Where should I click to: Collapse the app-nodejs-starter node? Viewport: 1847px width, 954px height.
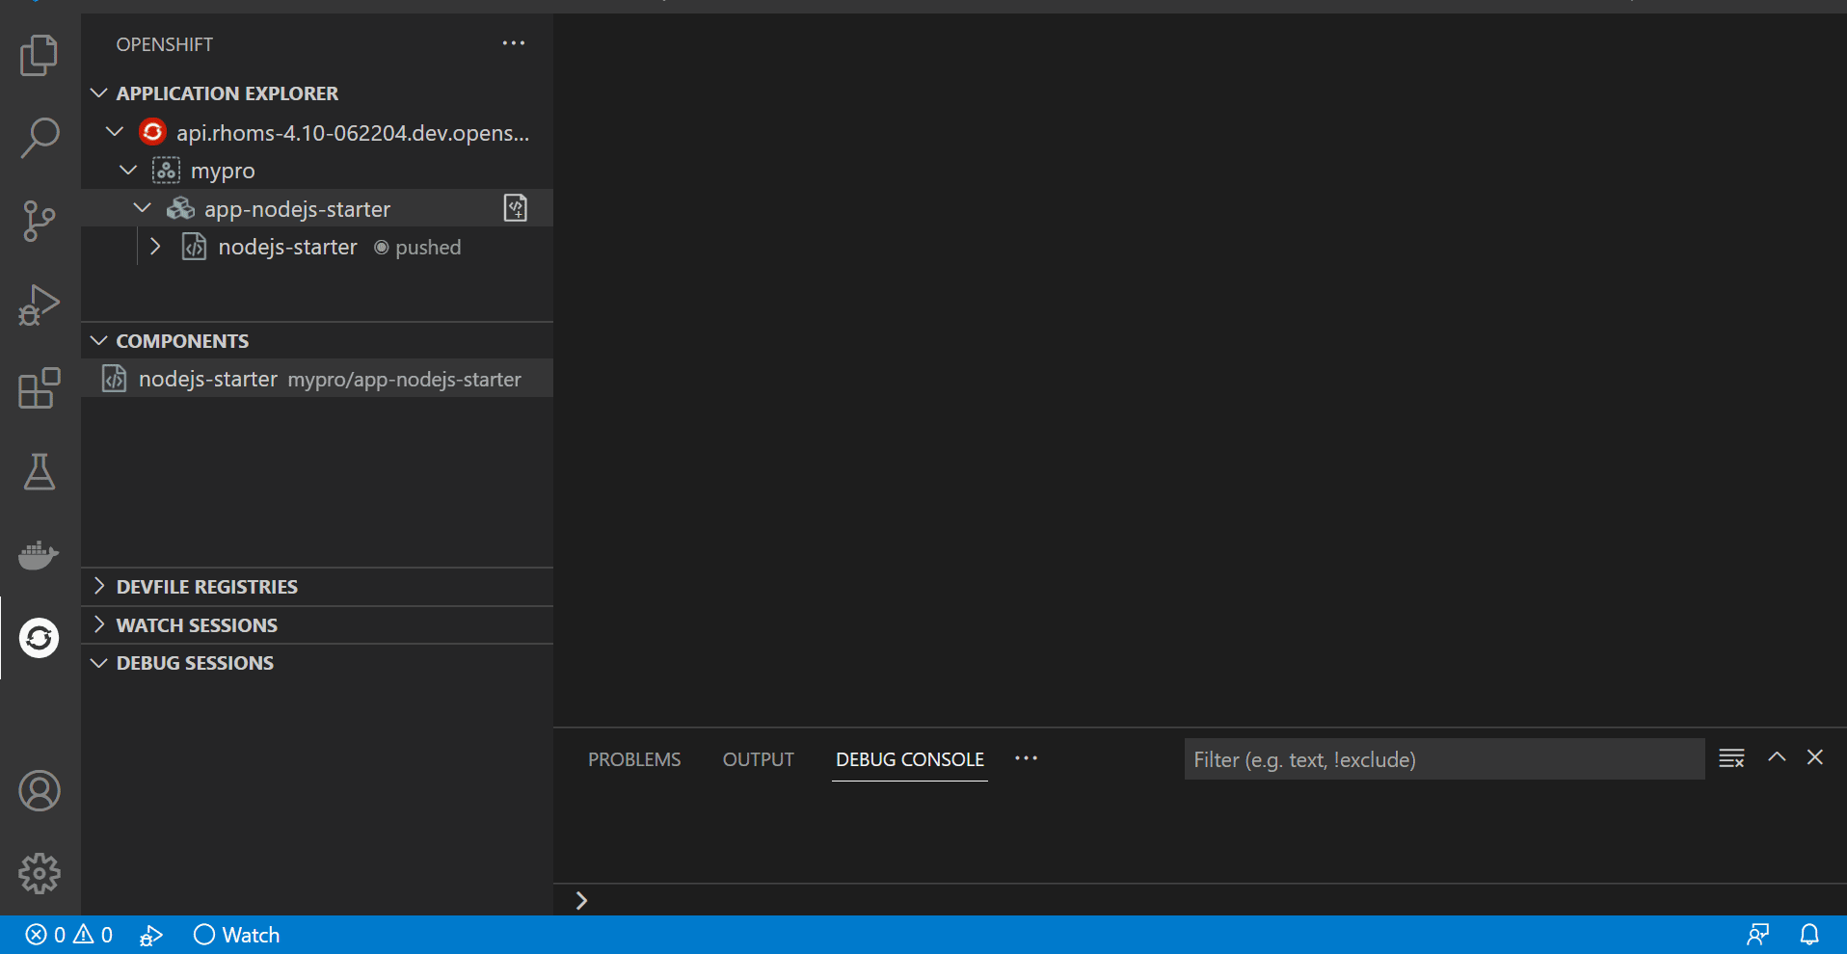pos(142,208)
